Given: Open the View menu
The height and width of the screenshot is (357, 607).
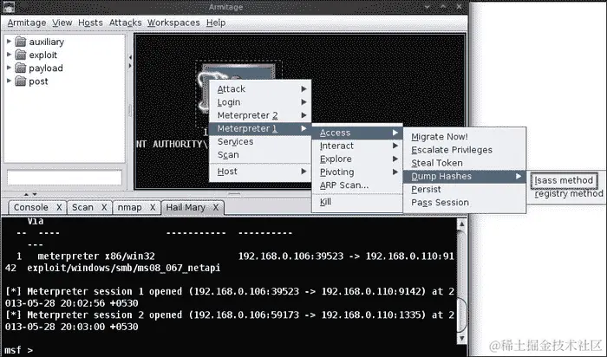Looking at the screenshot, I should click(62, 23).
